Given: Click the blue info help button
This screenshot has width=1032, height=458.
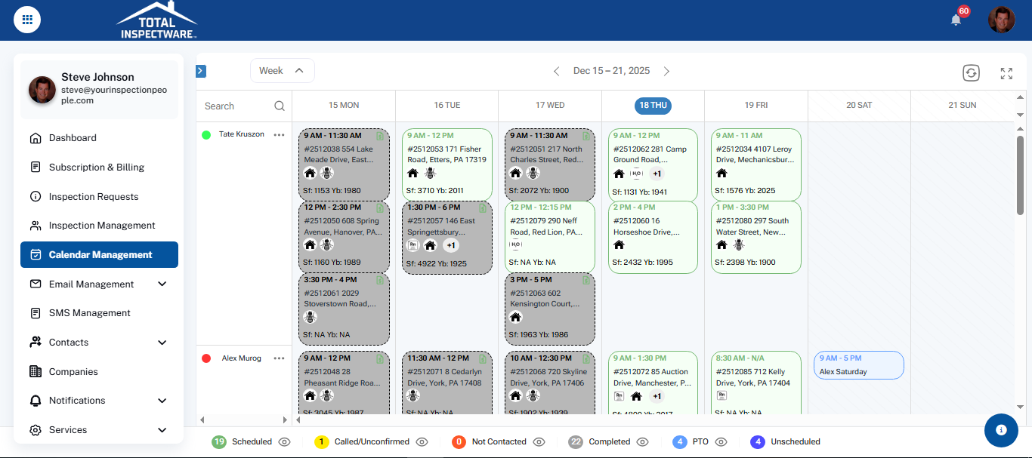Looking at the screenshot, I should [x=1001, y=430].
